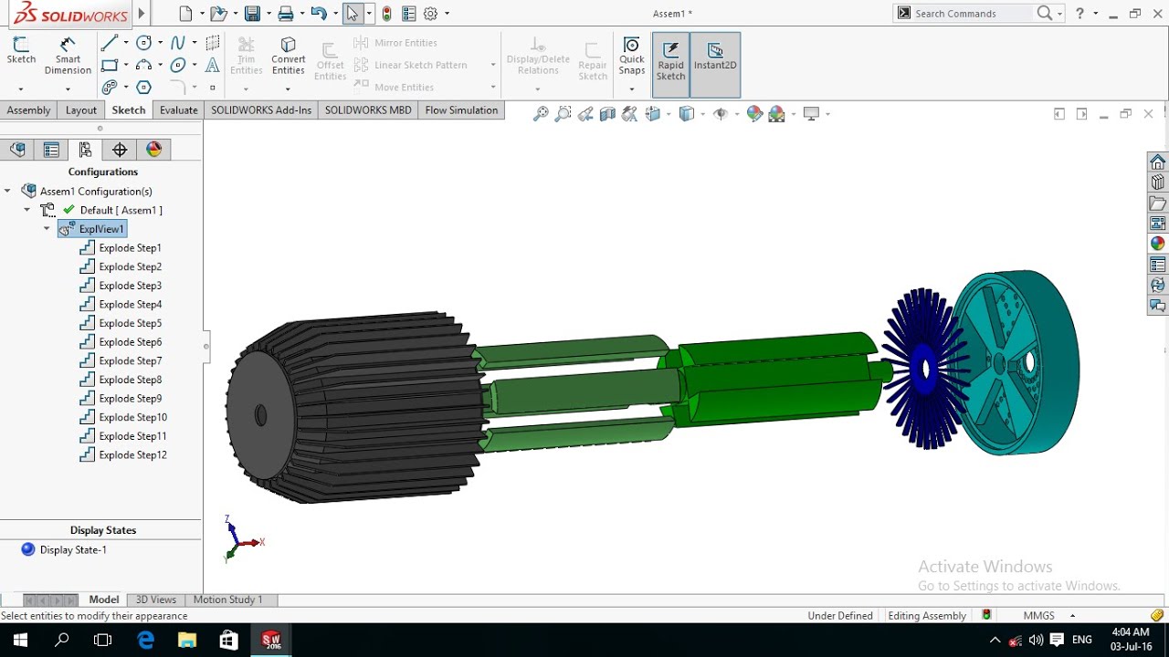Open Appearances and Scenes task pane tab
Screen dimensions: 1169x657
(x=1158, y=244)
